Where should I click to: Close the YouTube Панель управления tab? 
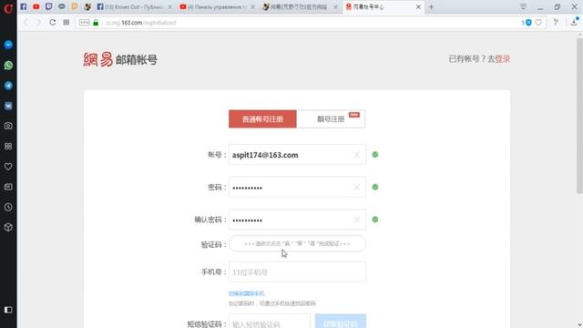pos(253,7)
